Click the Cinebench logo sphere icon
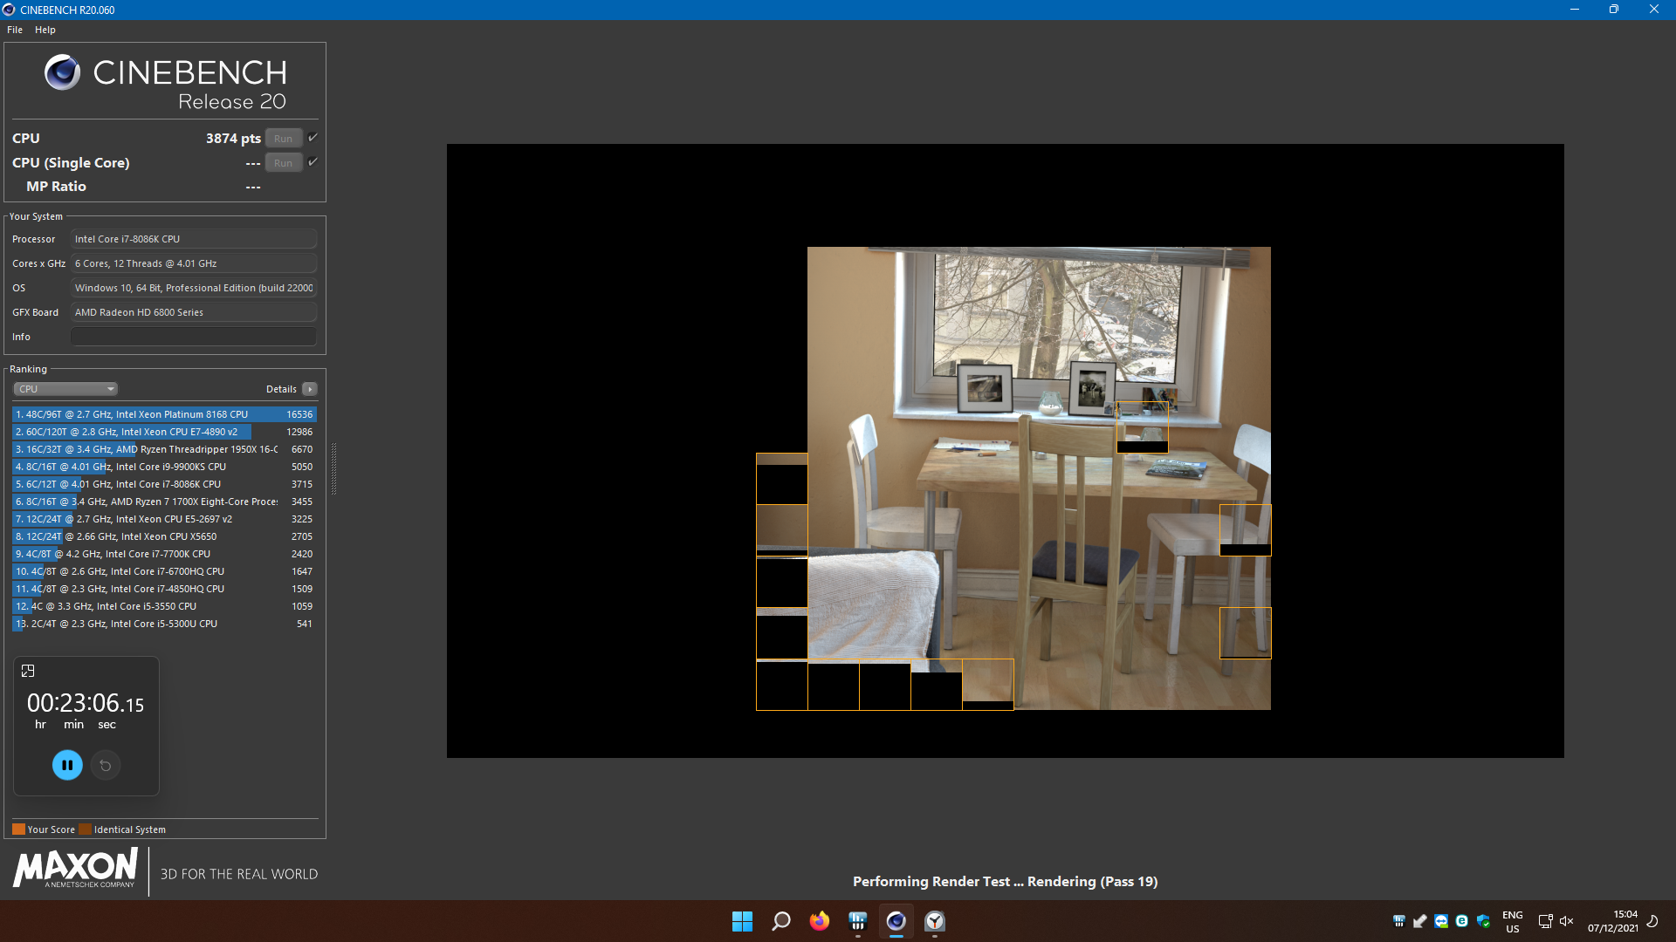Image resolution: width=1676 pixels, height=942 pixels. point(62,72)
